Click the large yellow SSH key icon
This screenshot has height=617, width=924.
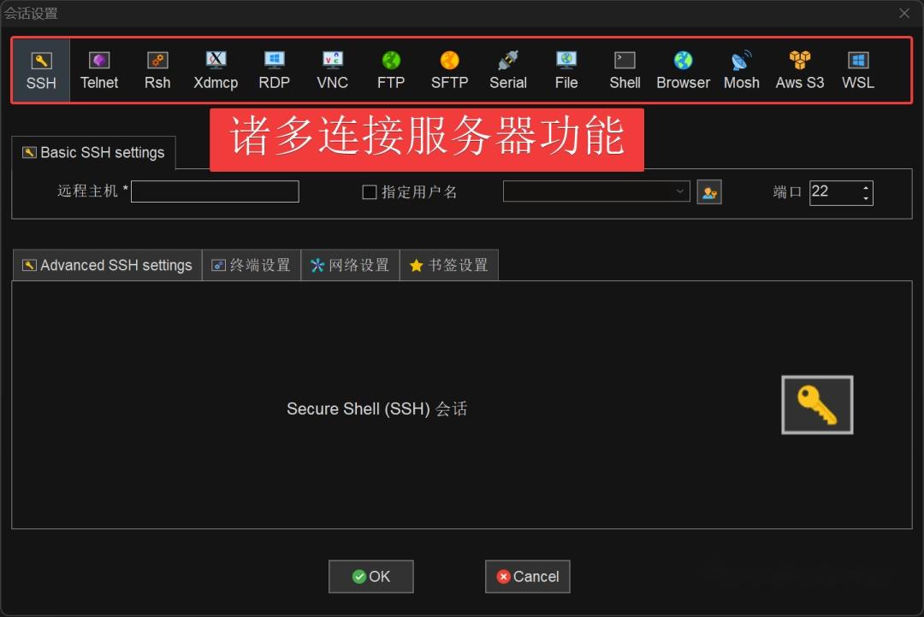(817, 405)
